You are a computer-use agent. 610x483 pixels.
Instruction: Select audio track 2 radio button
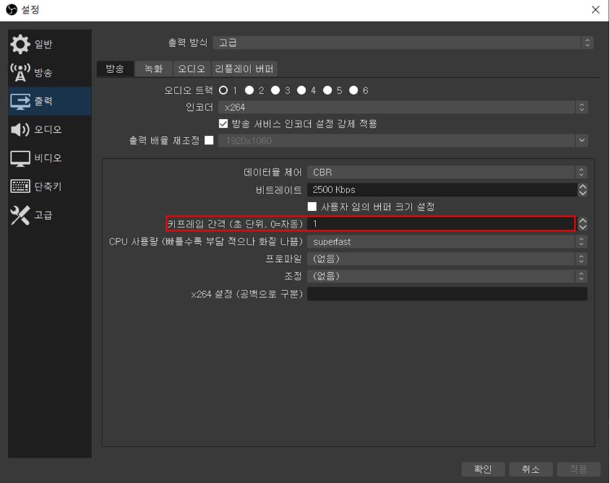(249, 91)
